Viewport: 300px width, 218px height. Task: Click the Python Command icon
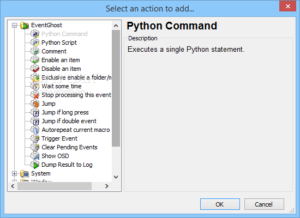pyautogui.click(x=35, y=34)
